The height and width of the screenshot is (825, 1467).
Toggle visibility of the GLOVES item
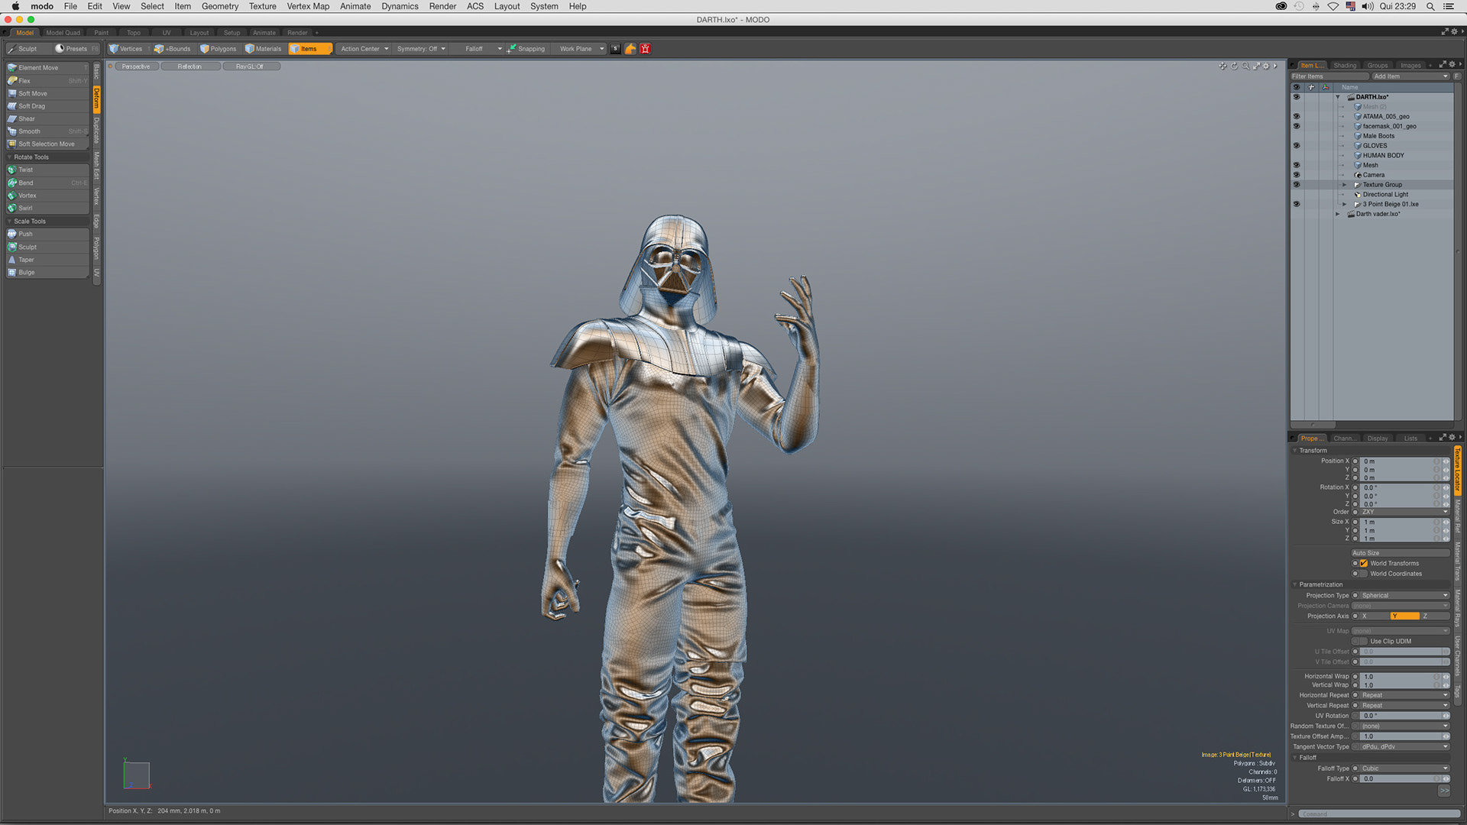click(x=1297, y=146)
